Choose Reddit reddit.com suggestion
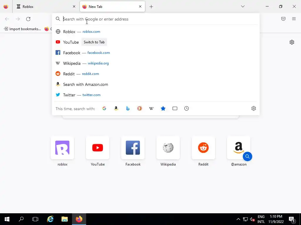 pyautogui.click(x=156, y=74)
